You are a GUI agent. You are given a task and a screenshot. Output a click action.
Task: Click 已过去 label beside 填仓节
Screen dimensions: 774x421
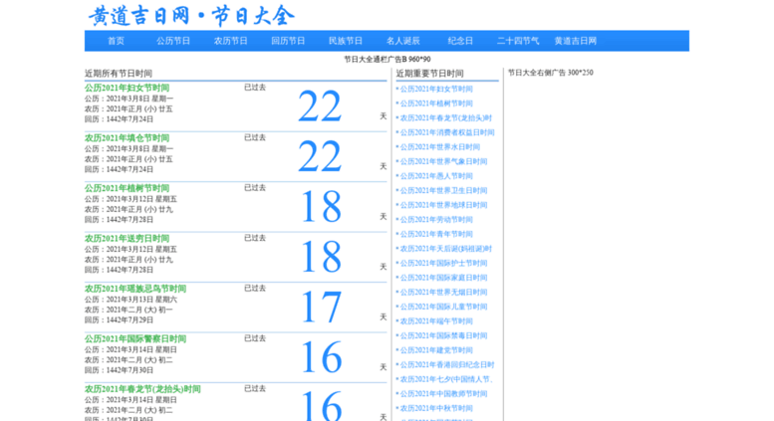click(255, 137)
